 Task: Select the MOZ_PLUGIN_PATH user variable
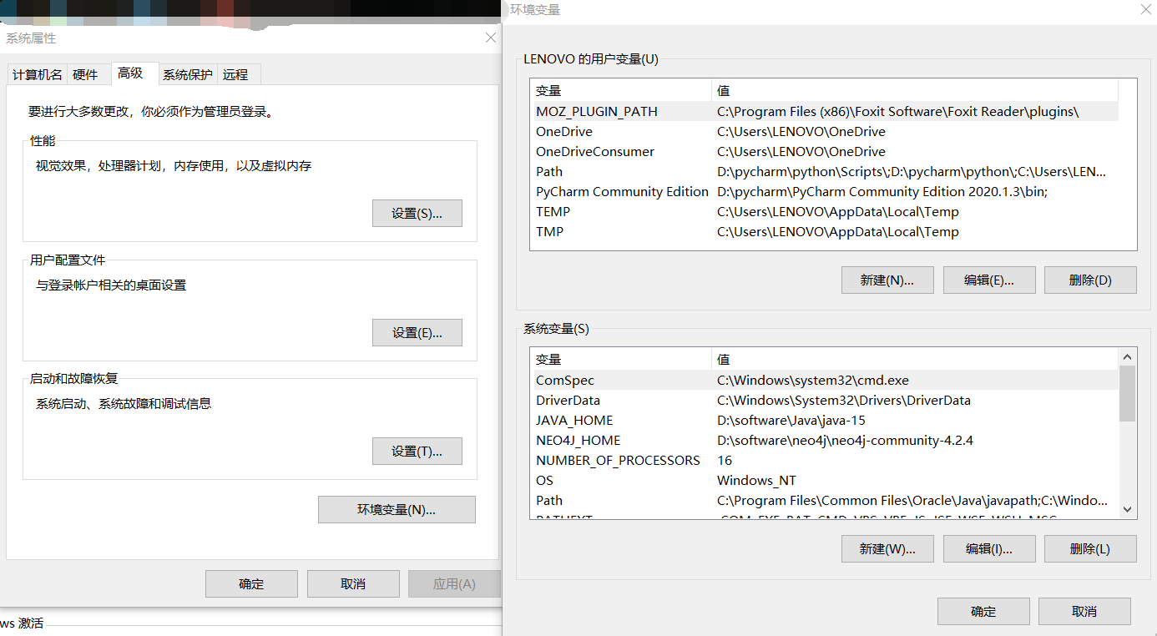coord(824,112)
